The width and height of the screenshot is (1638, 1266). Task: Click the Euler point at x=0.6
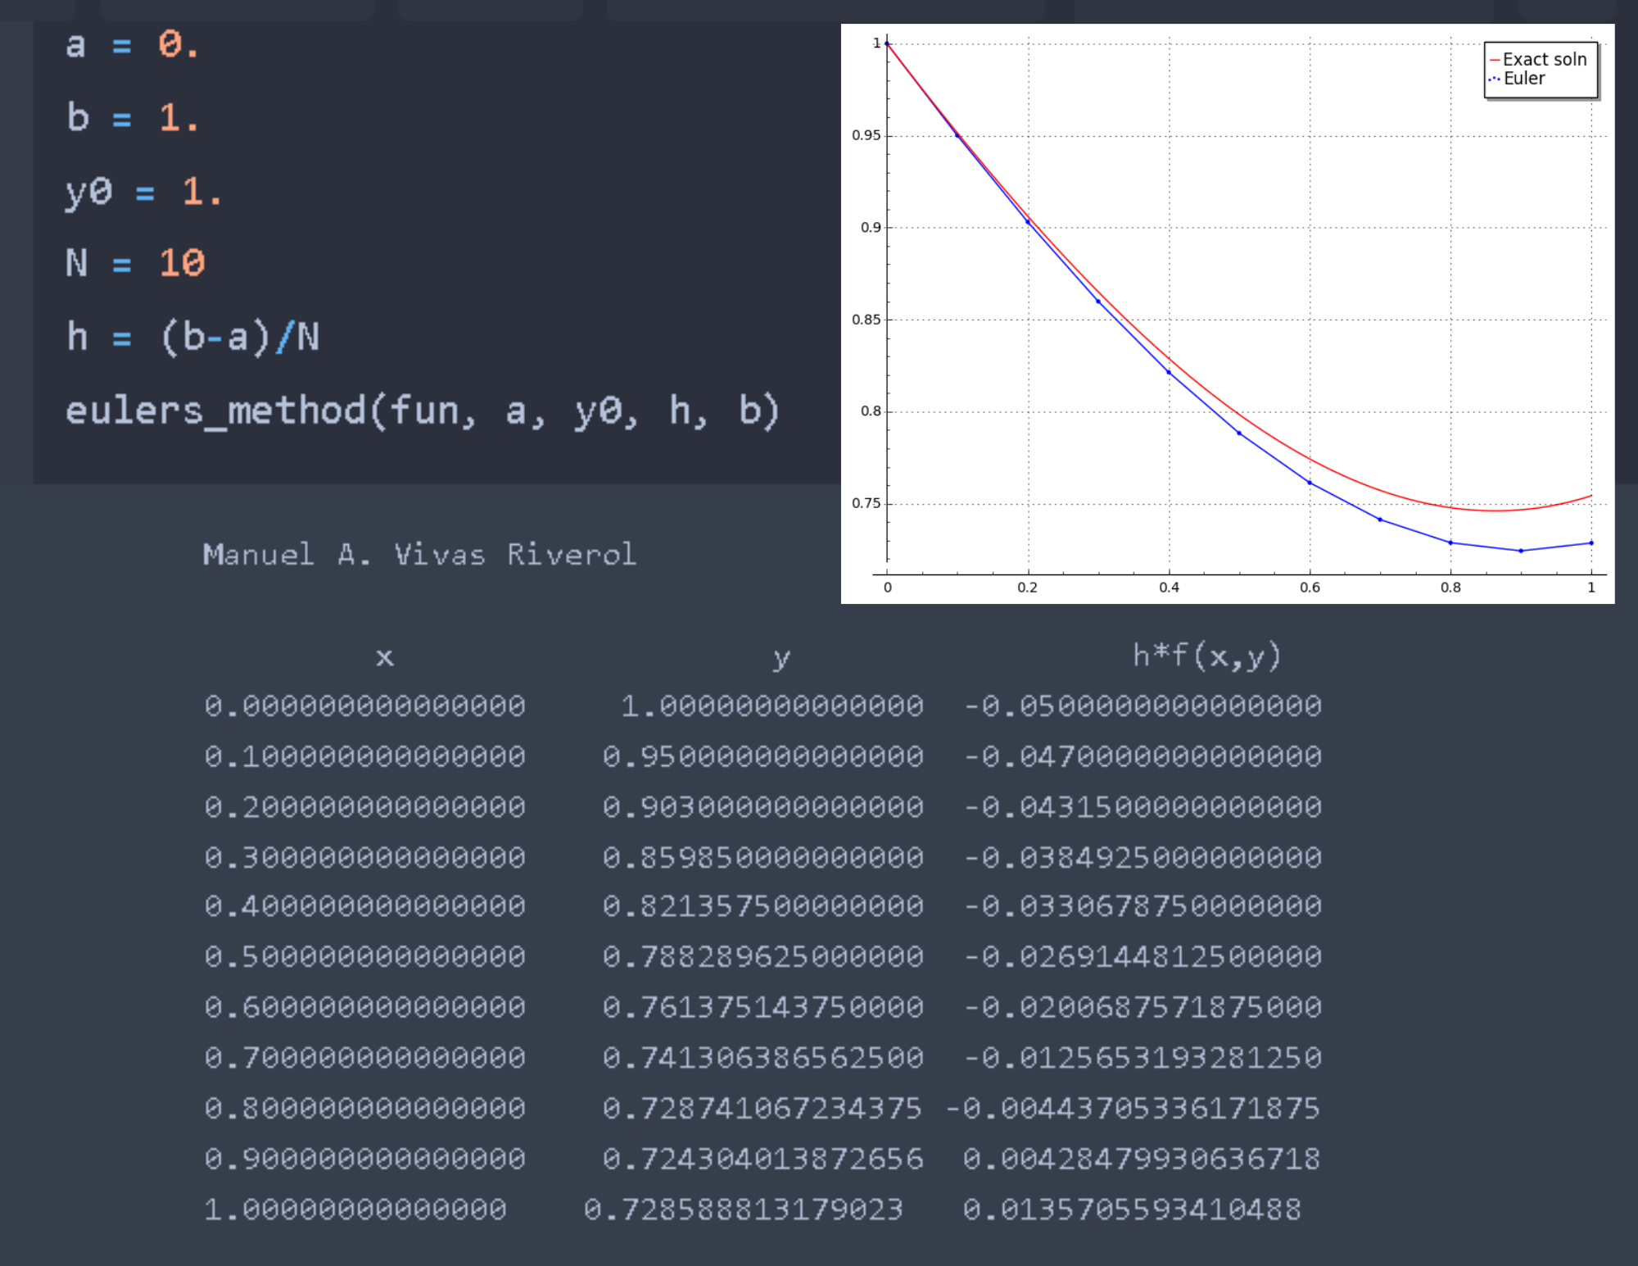[x=1310, y=483]
